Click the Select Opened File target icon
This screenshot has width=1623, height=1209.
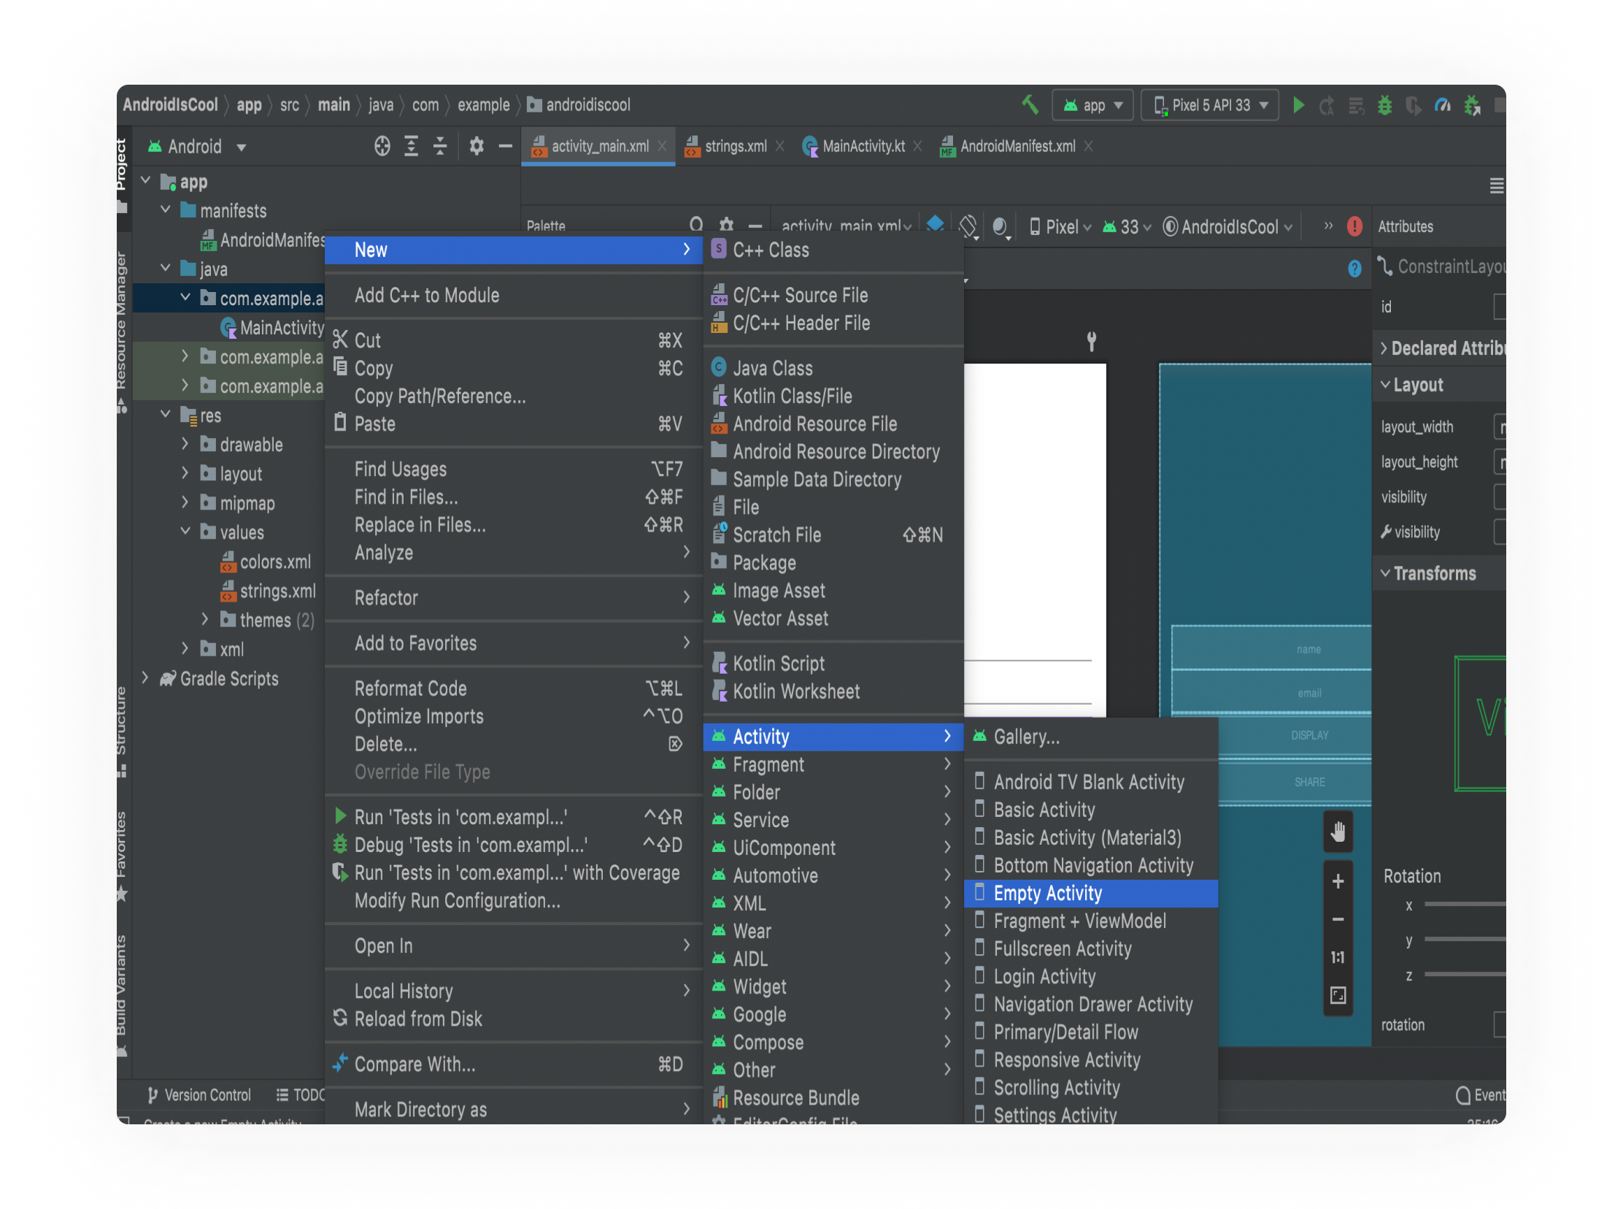point(382,146)
